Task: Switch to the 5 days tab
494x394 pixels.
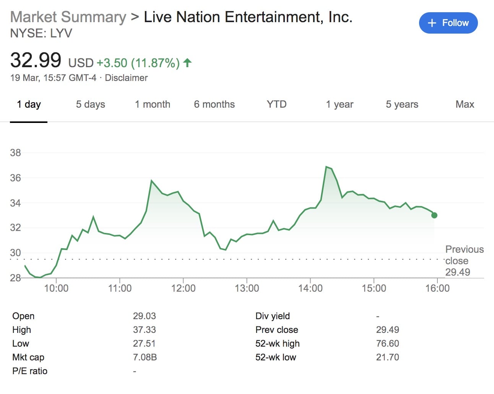Action: 90,104
